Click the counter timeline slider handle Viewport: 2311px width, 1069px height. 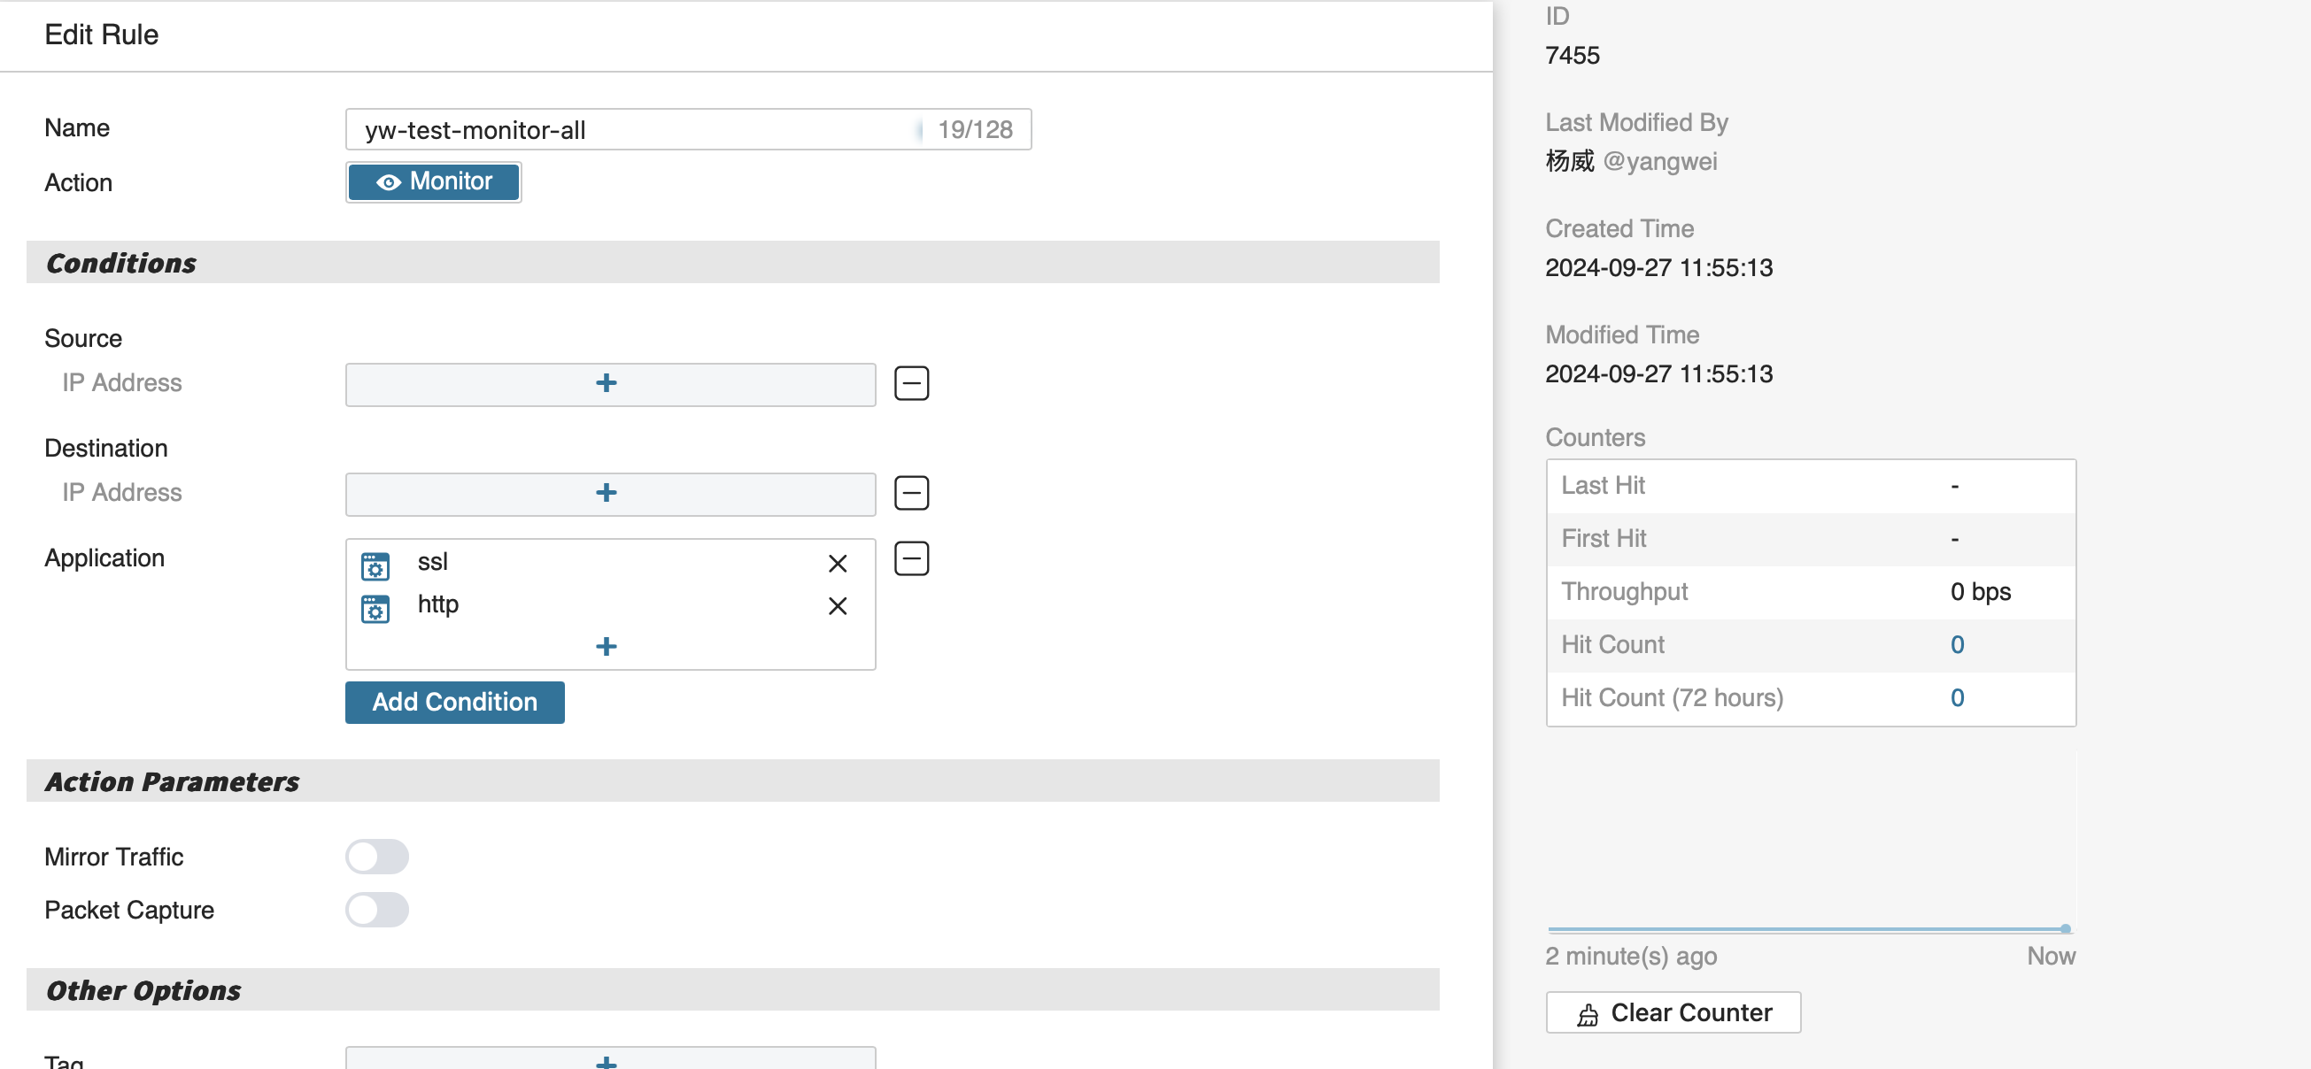(2064, 928)
